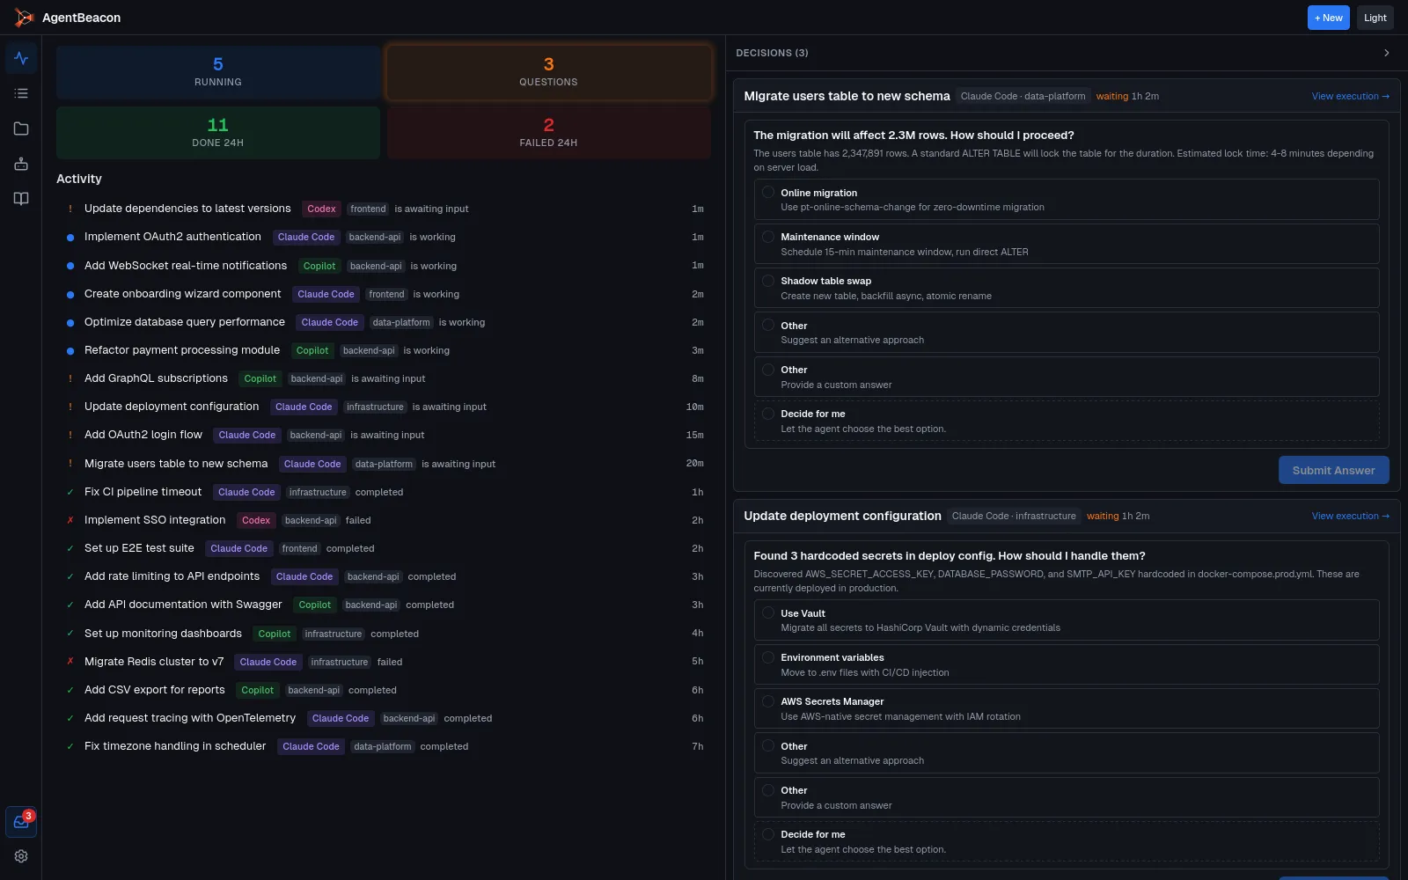
Task: Click running dot for Optimize database query performance
Action: tap(70, 323)
